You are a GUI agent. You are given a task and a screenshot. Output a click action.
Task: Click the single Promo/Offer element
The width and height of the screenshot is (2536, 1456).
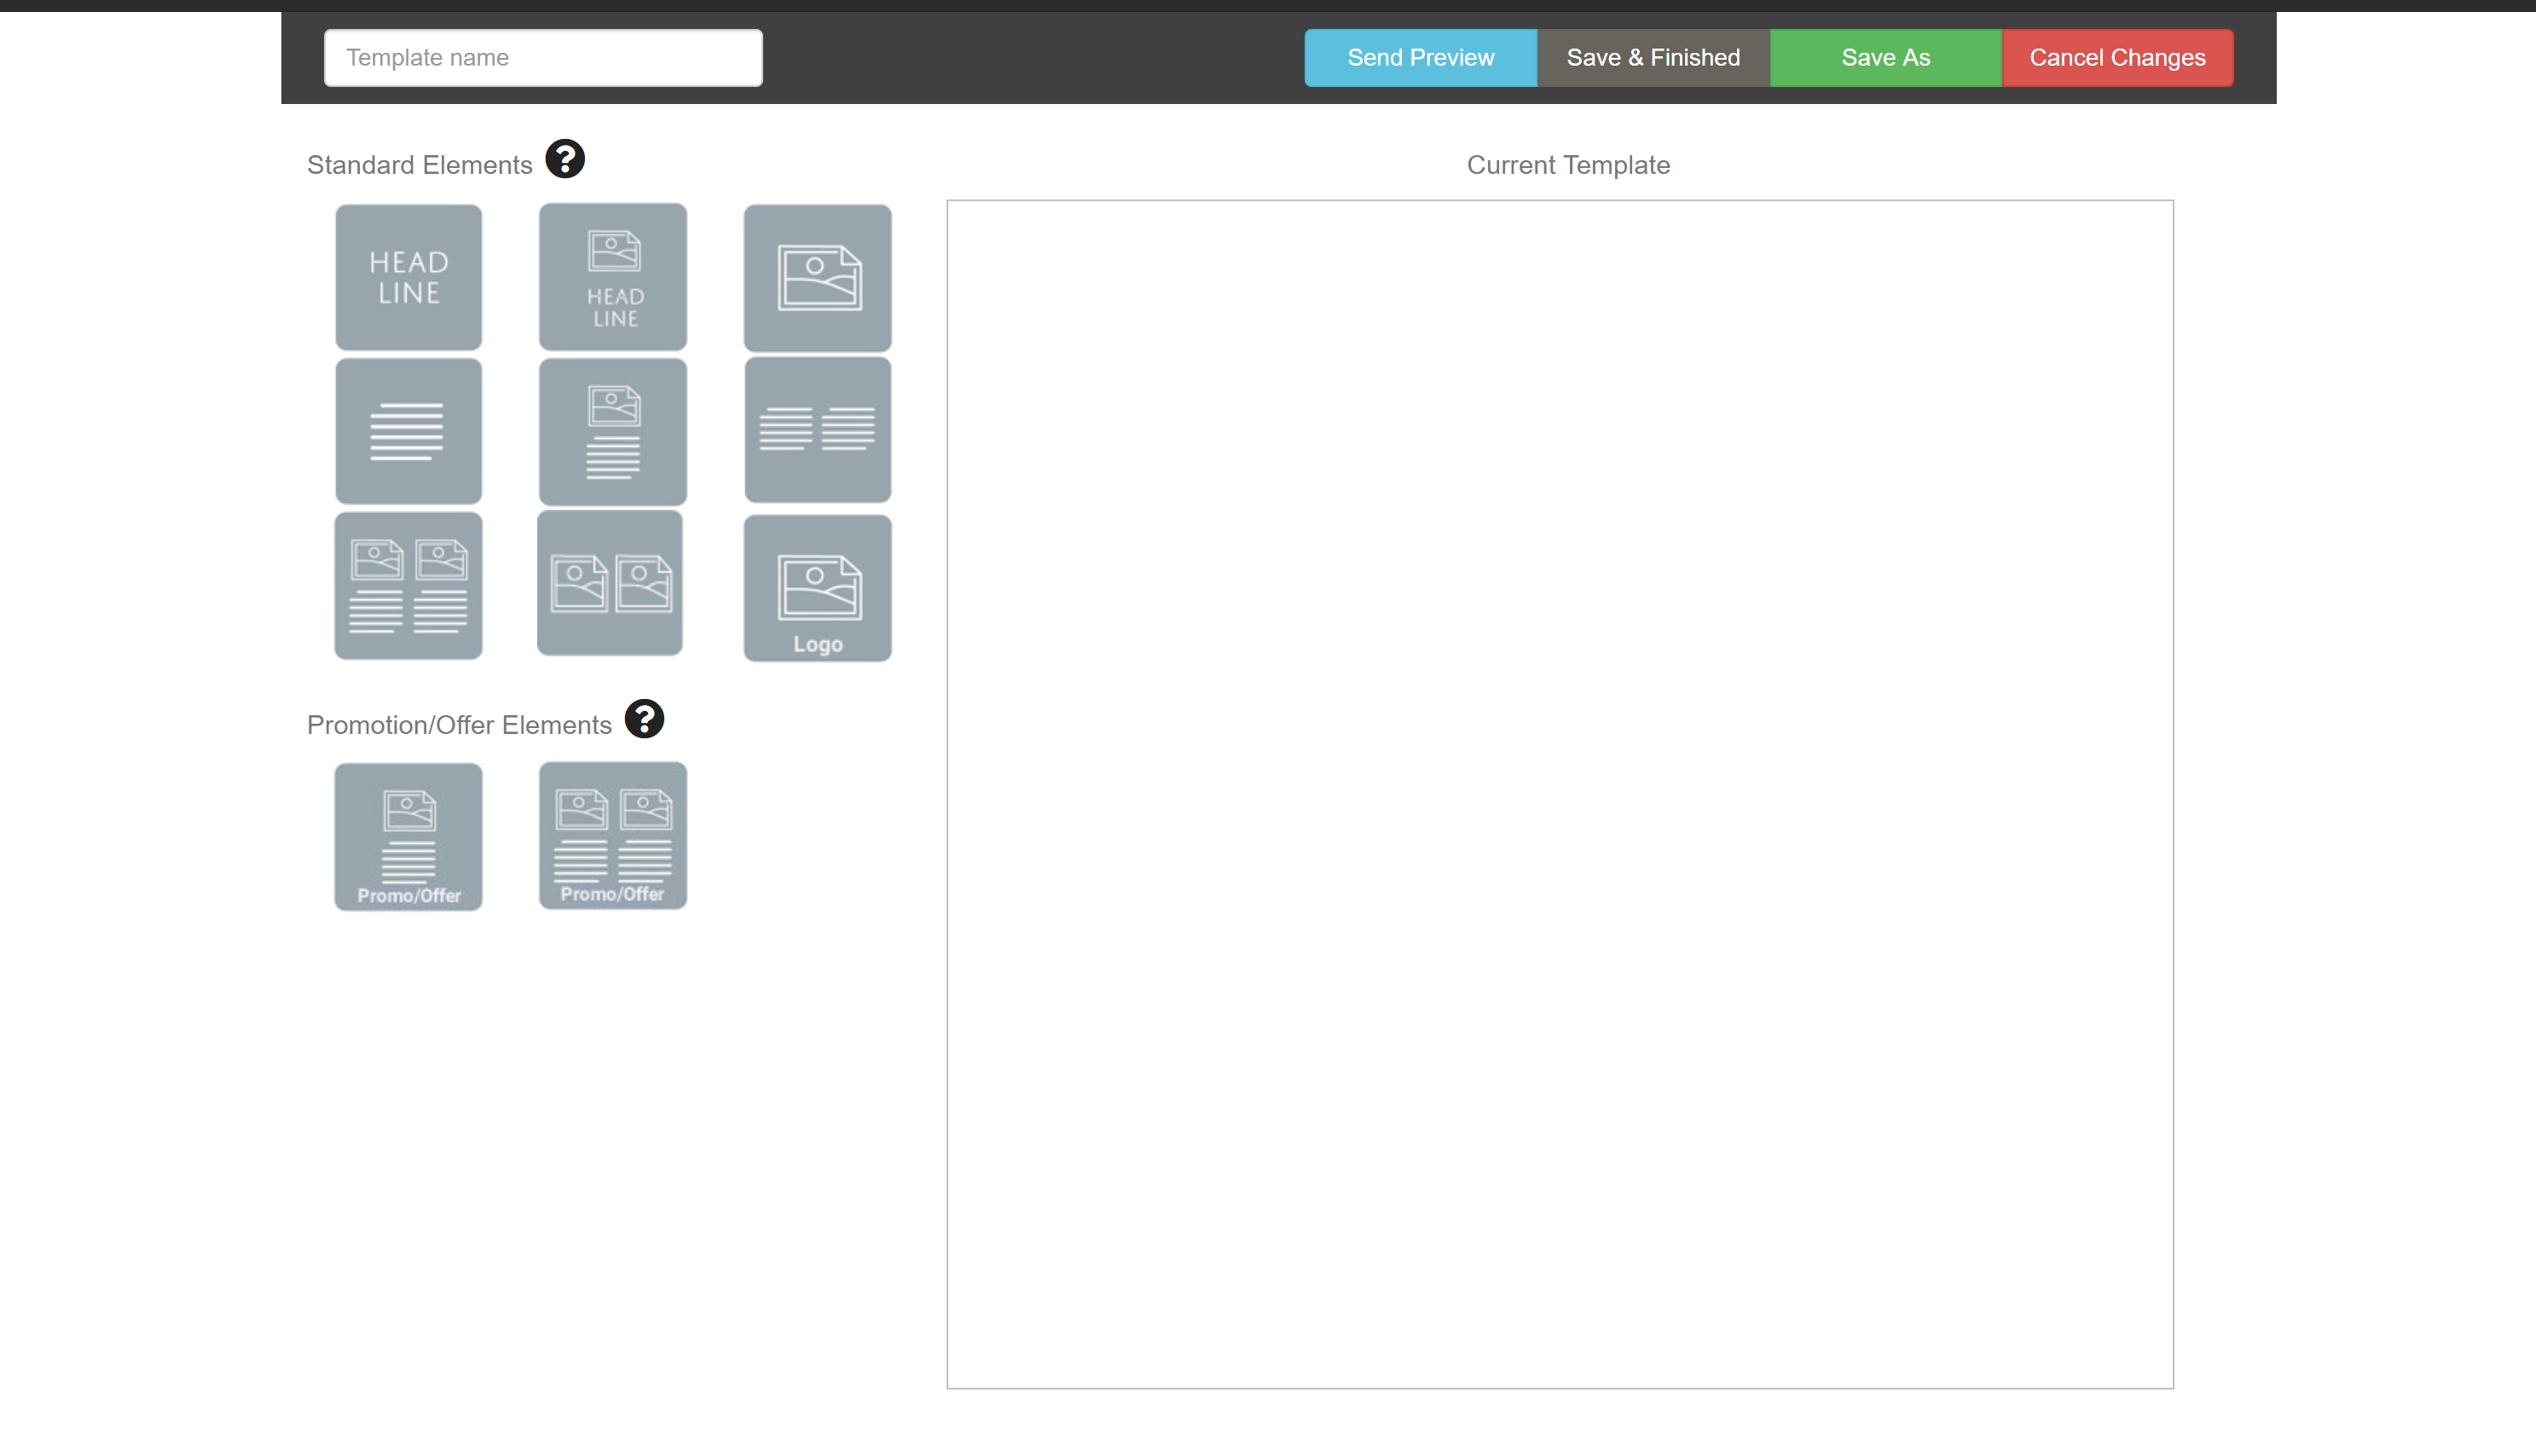click(408, 837)
